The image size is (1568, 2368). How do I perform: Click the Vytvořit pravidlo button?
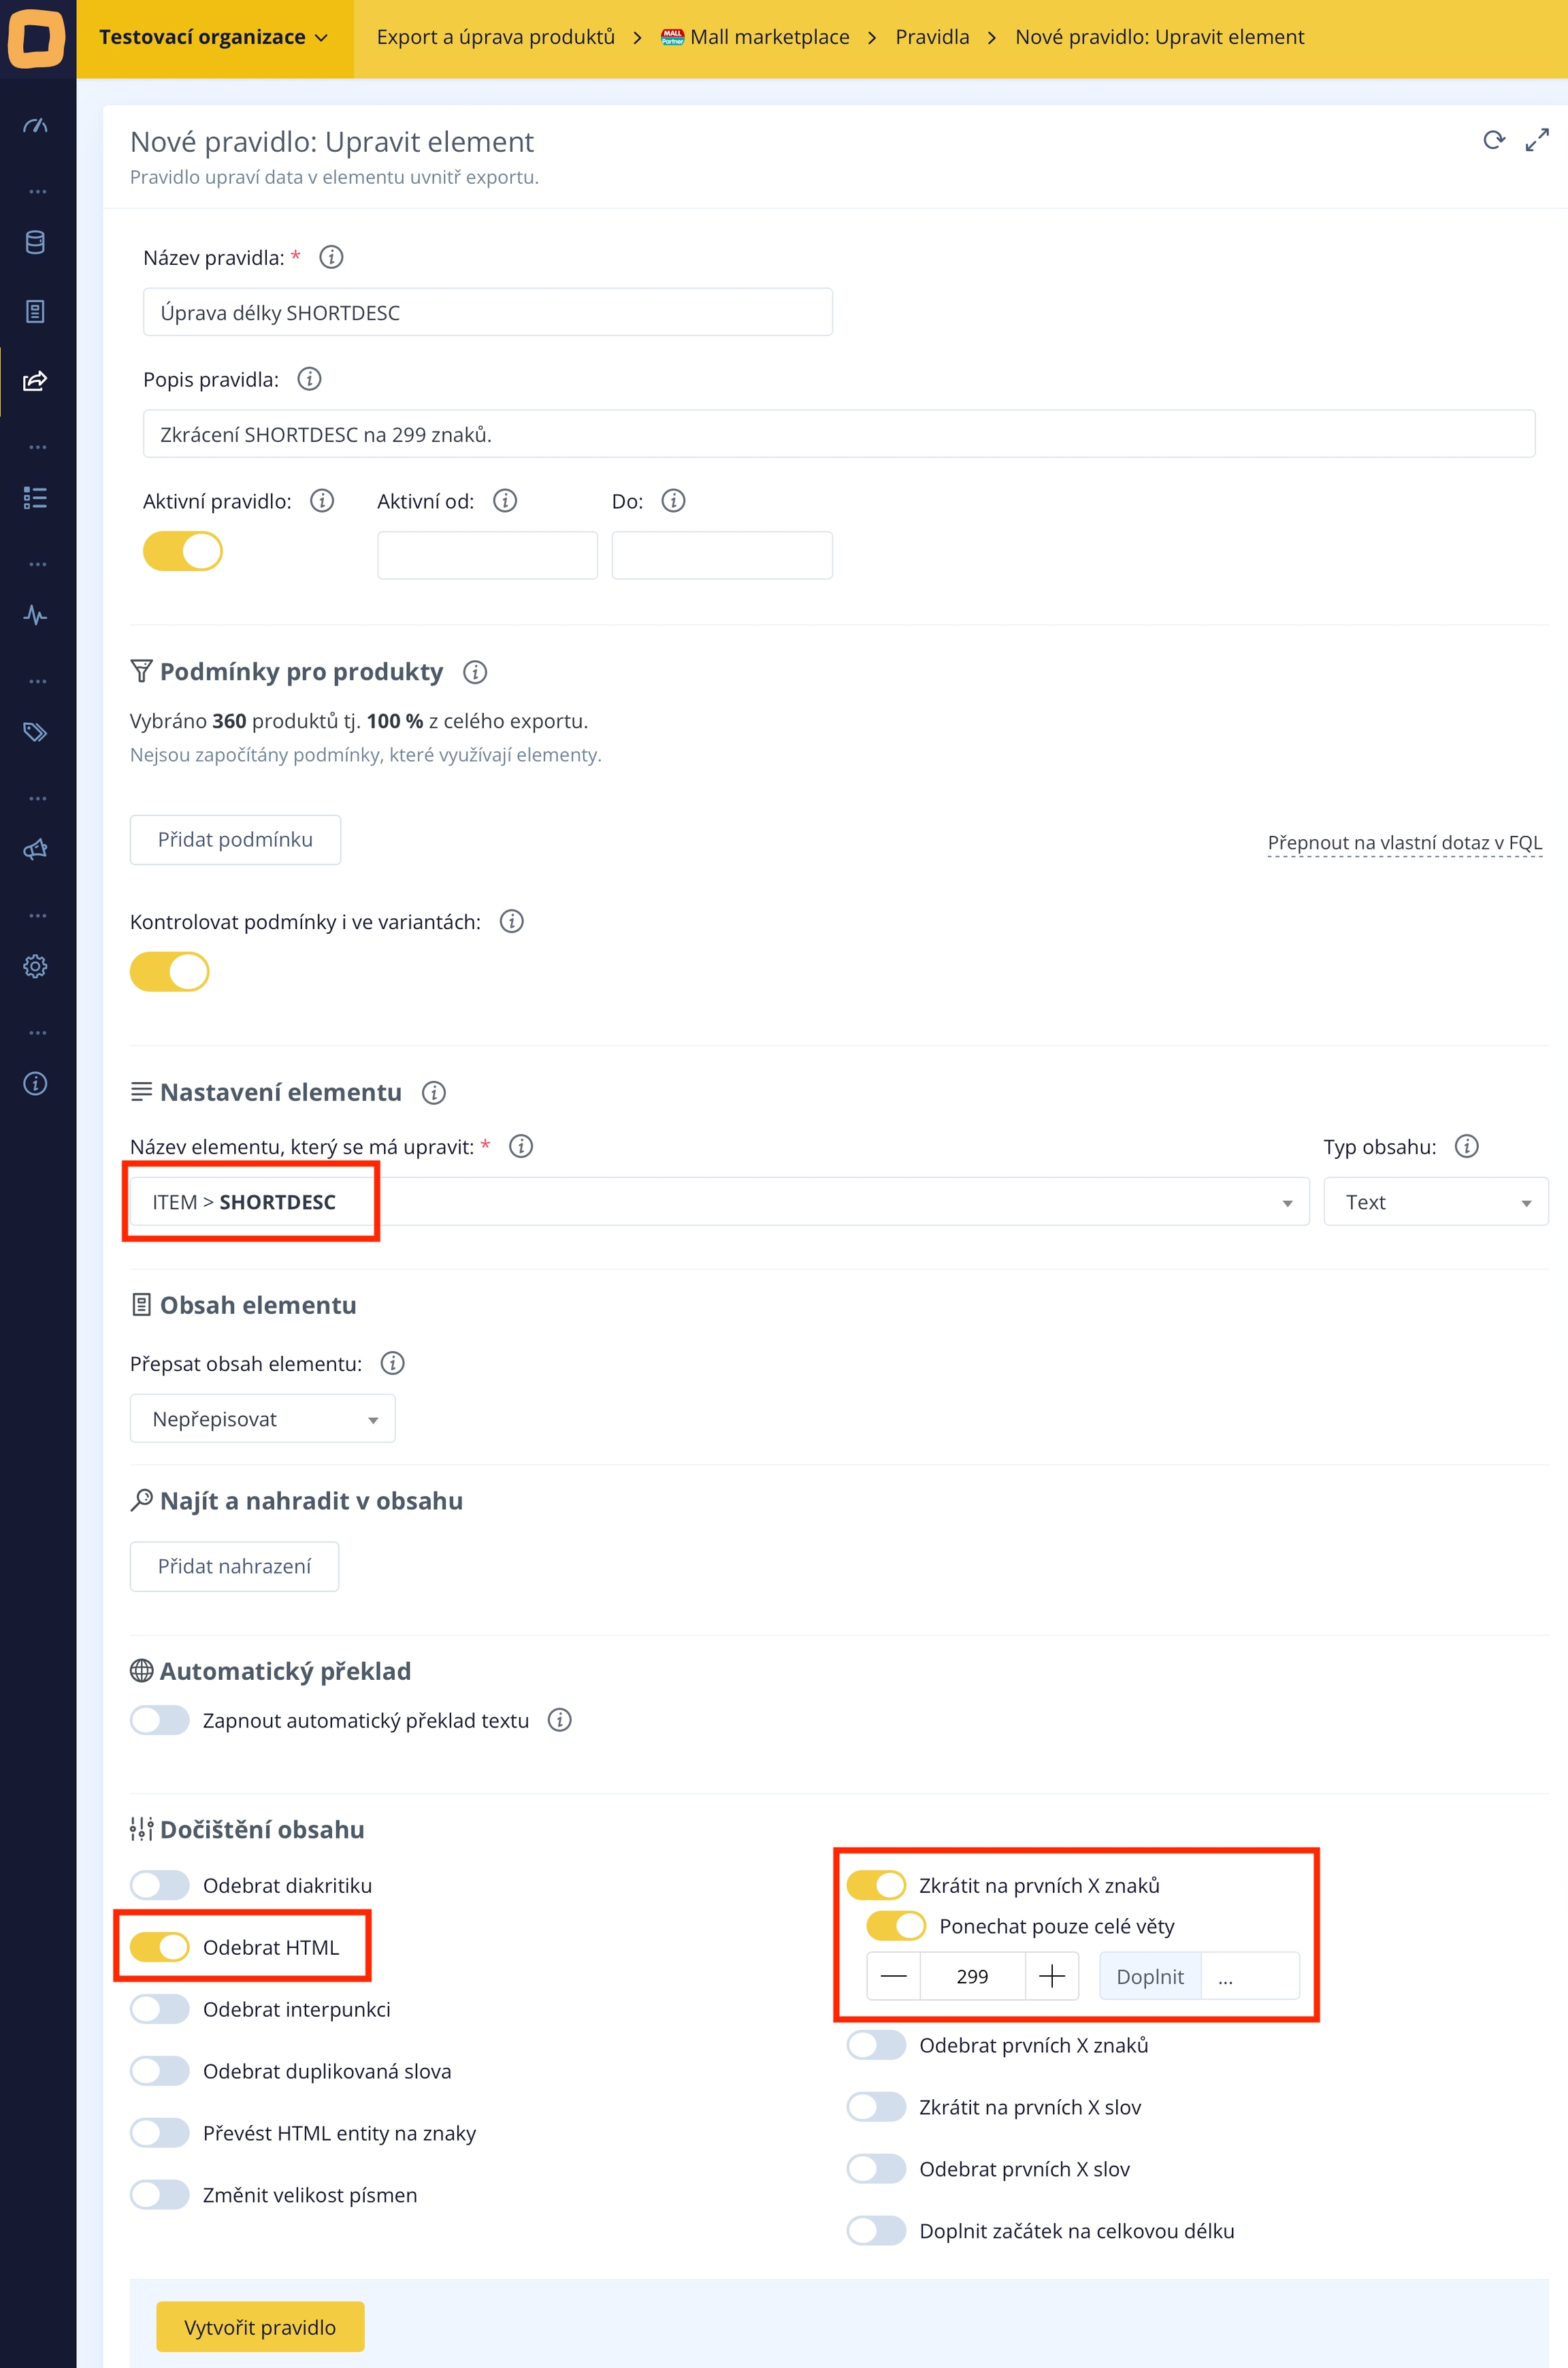point(260,2328)
